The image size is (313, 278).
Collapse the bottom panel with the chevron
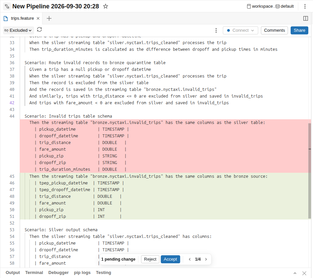click(x=295, y=273)
